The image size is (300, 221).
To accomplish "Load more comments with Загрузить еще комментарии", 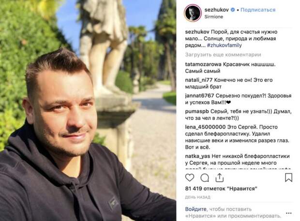I will coord(223,55).
